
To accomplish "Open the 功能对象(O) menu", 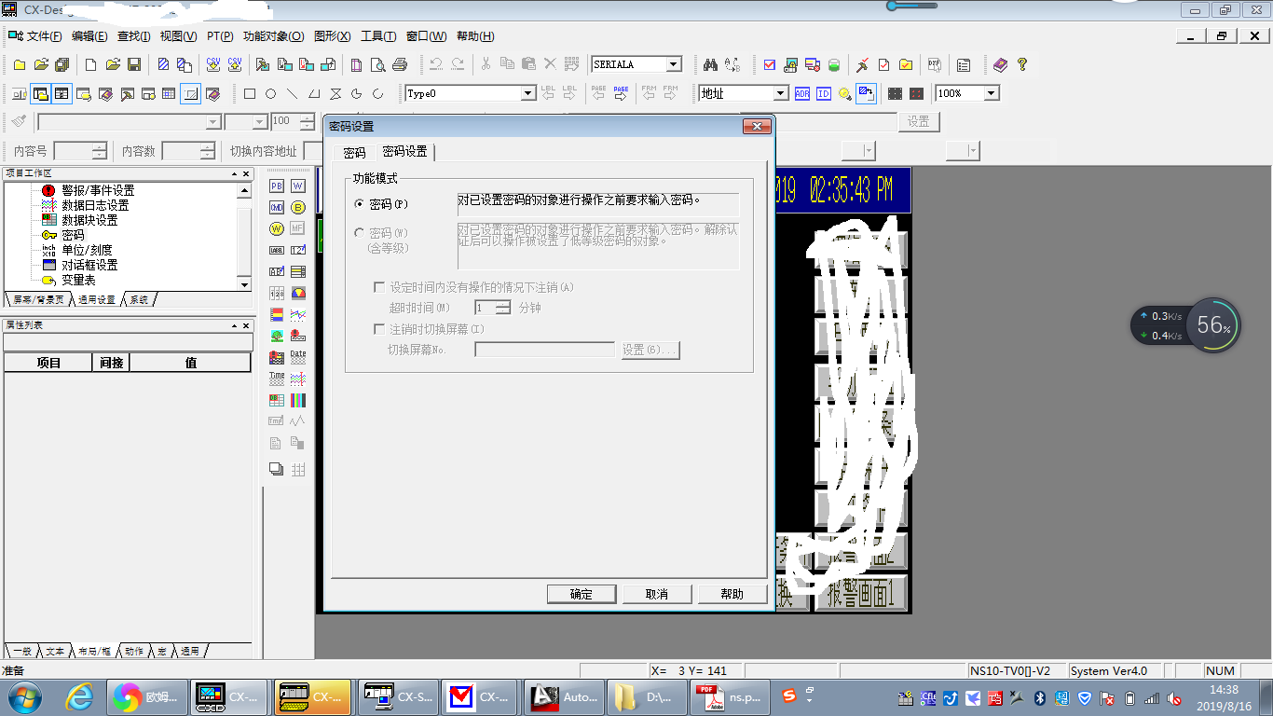I will [x=273, y=36].
